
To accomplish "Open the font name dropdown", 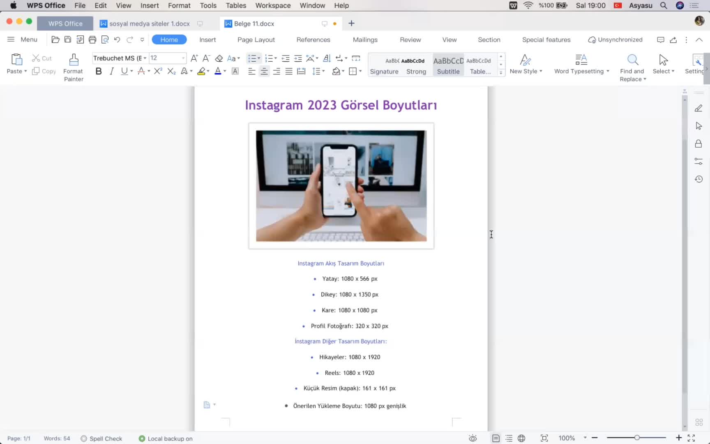I will pyautogui.click(x=145, y=58).
